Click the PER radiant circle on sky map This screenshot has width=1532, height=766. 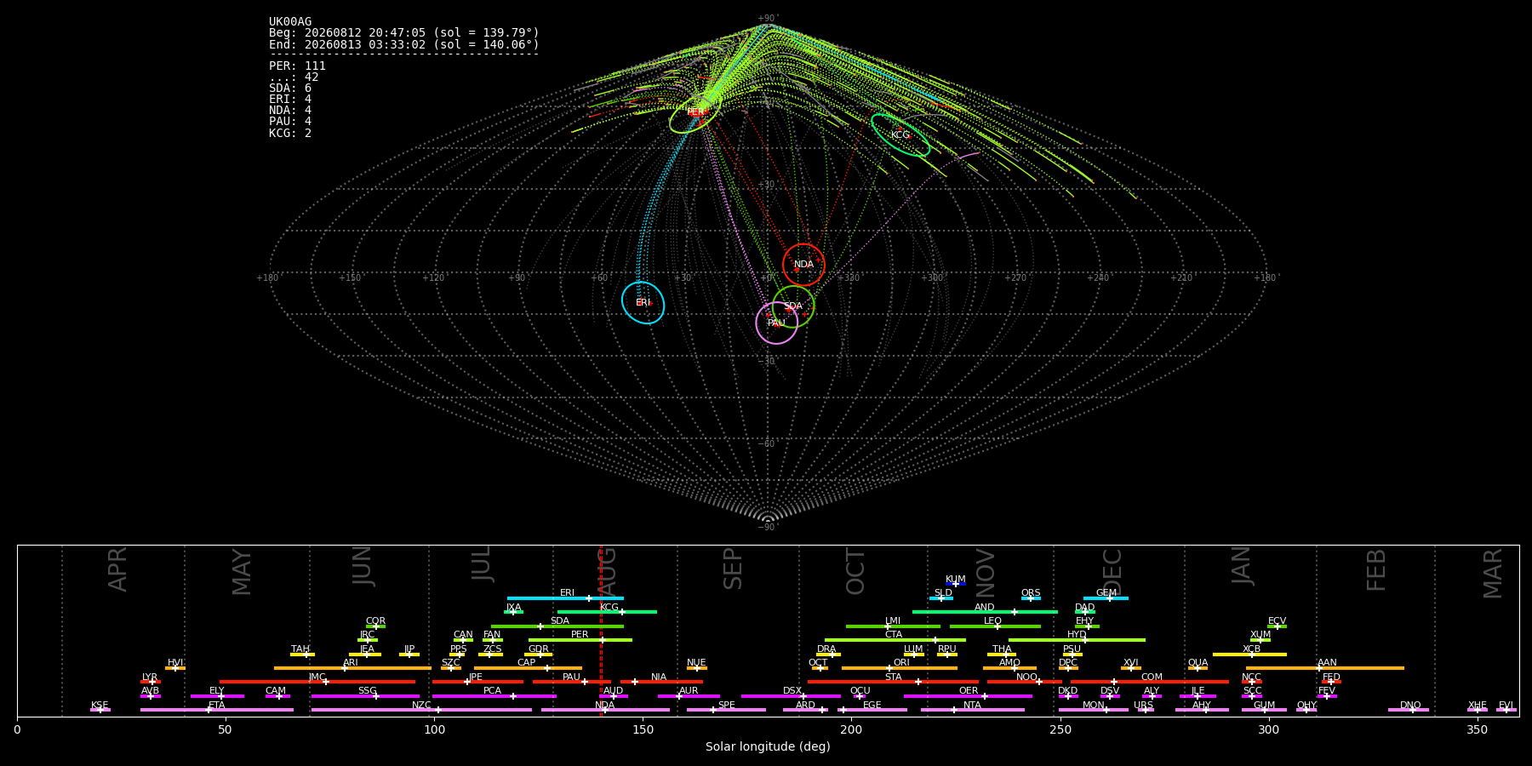695,112
